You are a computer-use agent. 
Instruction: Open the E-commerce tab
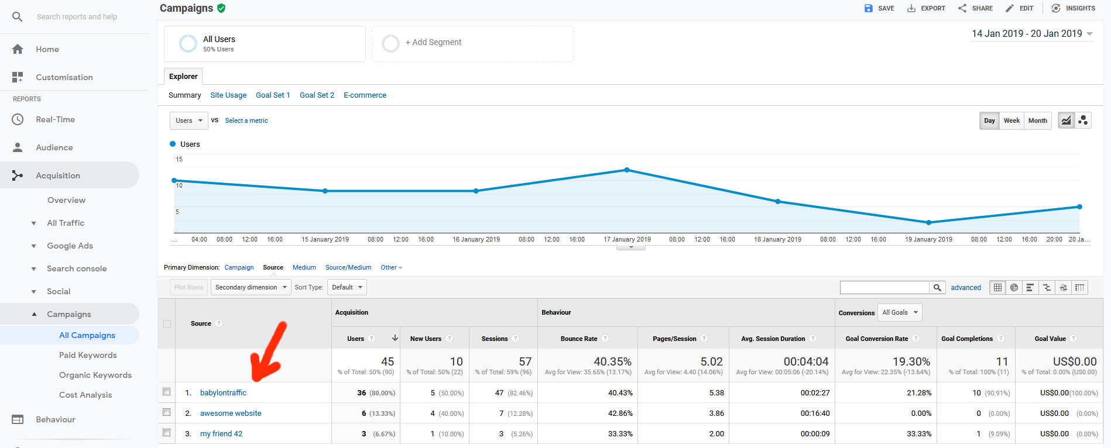(x=365, y=95)
